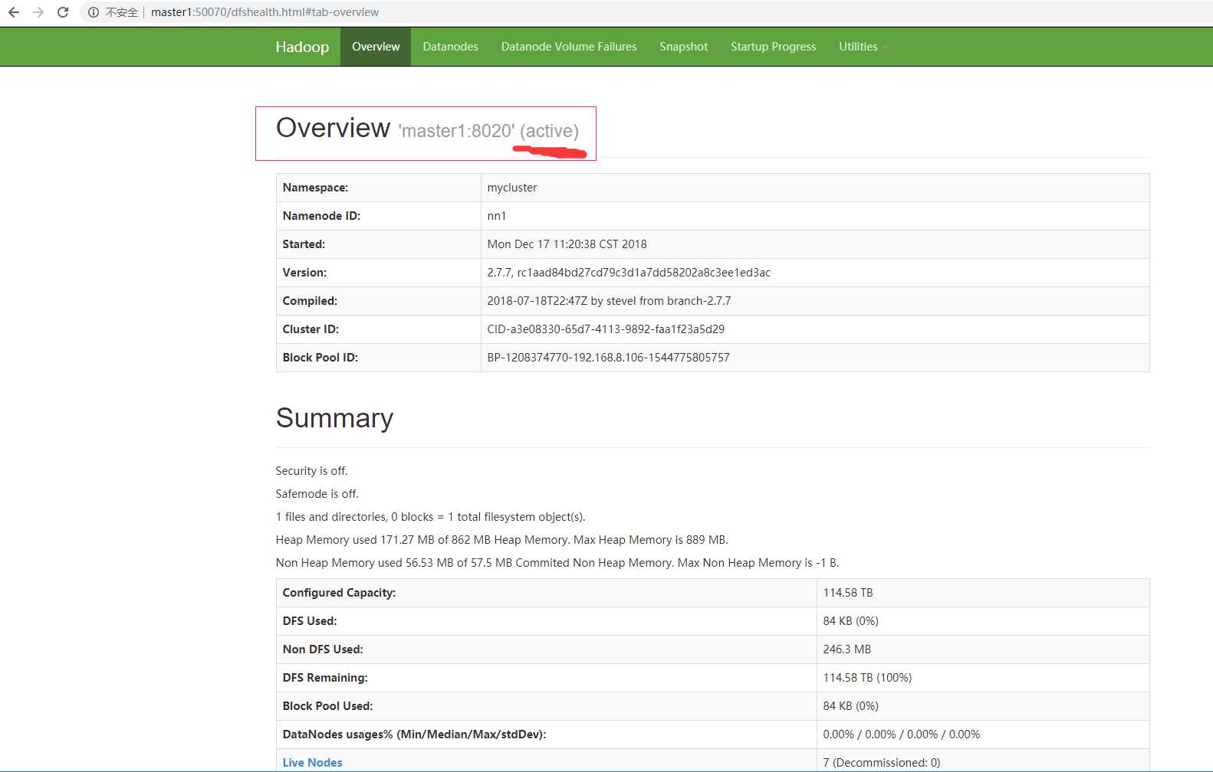
Task: Click the Block Pool ID: label cell
Action: (379, 358)
